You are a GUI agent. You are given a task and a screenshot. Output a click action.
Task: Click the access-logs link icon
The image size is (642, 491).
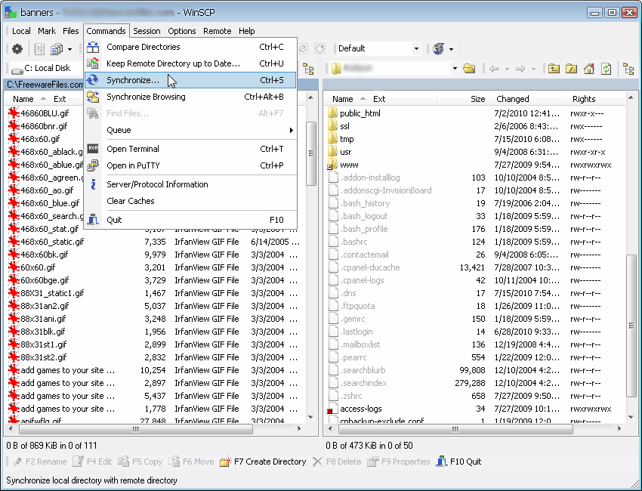[333, 409]
